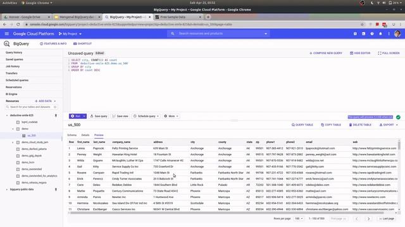Open the Chrome browser menu icon
Viewport: 405px width, 227px height.
click(401, 25)
